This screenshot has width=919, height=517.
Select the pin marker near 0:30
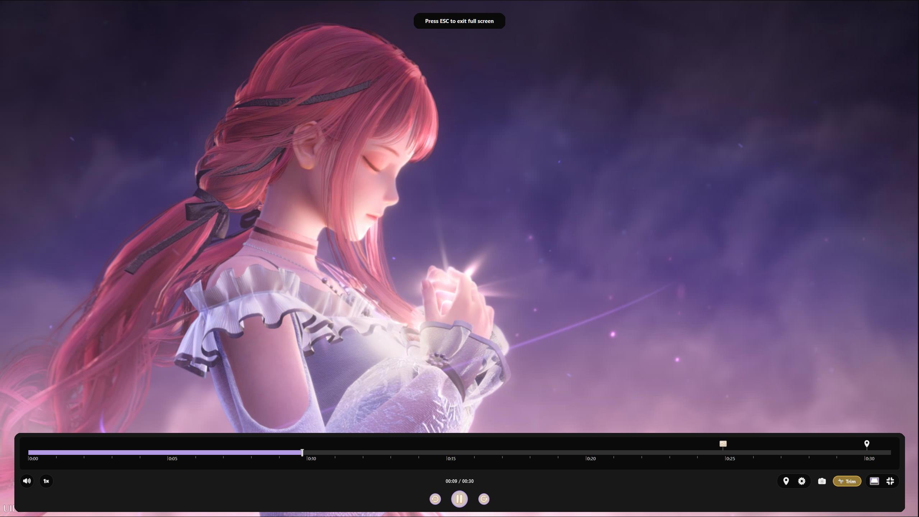point(867,444)
